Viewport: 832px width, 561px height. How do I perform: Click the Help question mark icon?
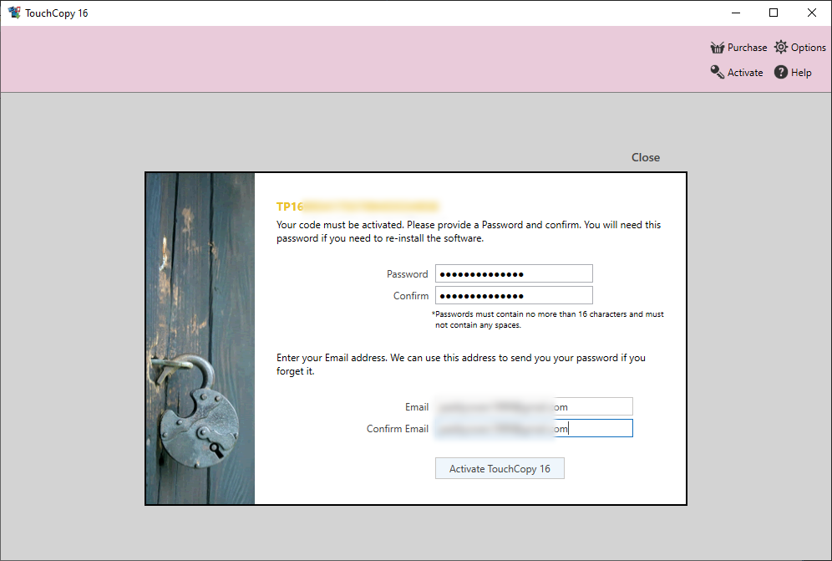click(x=780, y=72)
